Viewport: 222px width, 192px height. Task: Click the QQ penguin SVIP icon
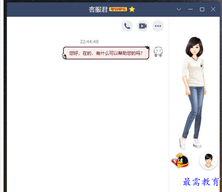click(x=180, y=161)
